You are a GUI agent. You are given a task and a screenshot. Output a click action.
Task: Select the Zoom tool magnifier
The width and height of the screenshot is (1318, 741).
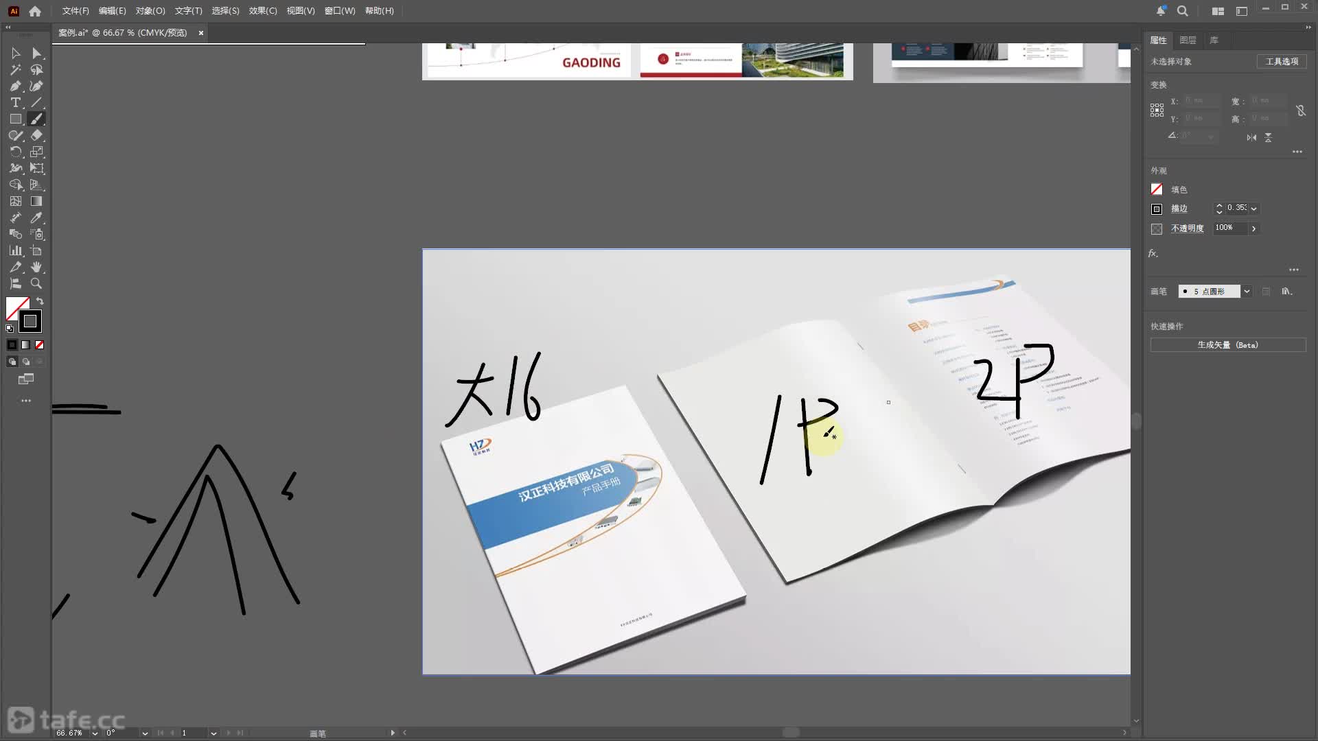[36, 284]
